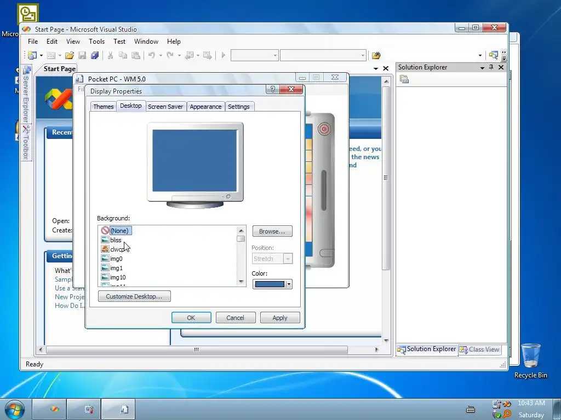Click the Undo arrow icon
The image size is (561, 420).
152,55
